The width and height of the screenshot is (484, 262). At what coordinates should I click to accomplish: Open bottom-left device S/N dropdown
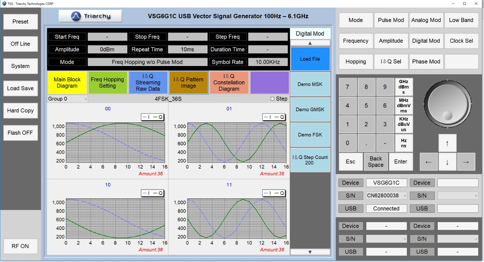[x=386, y=239]
